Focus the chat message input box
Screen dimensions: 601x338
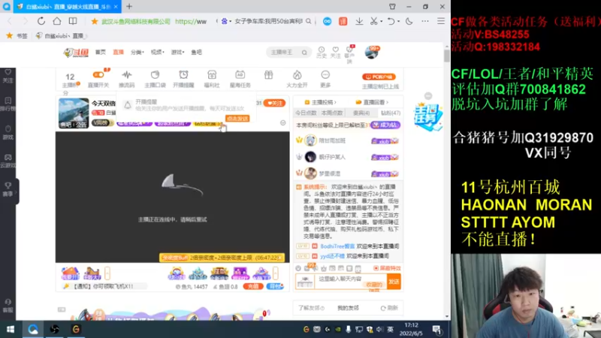351,281
